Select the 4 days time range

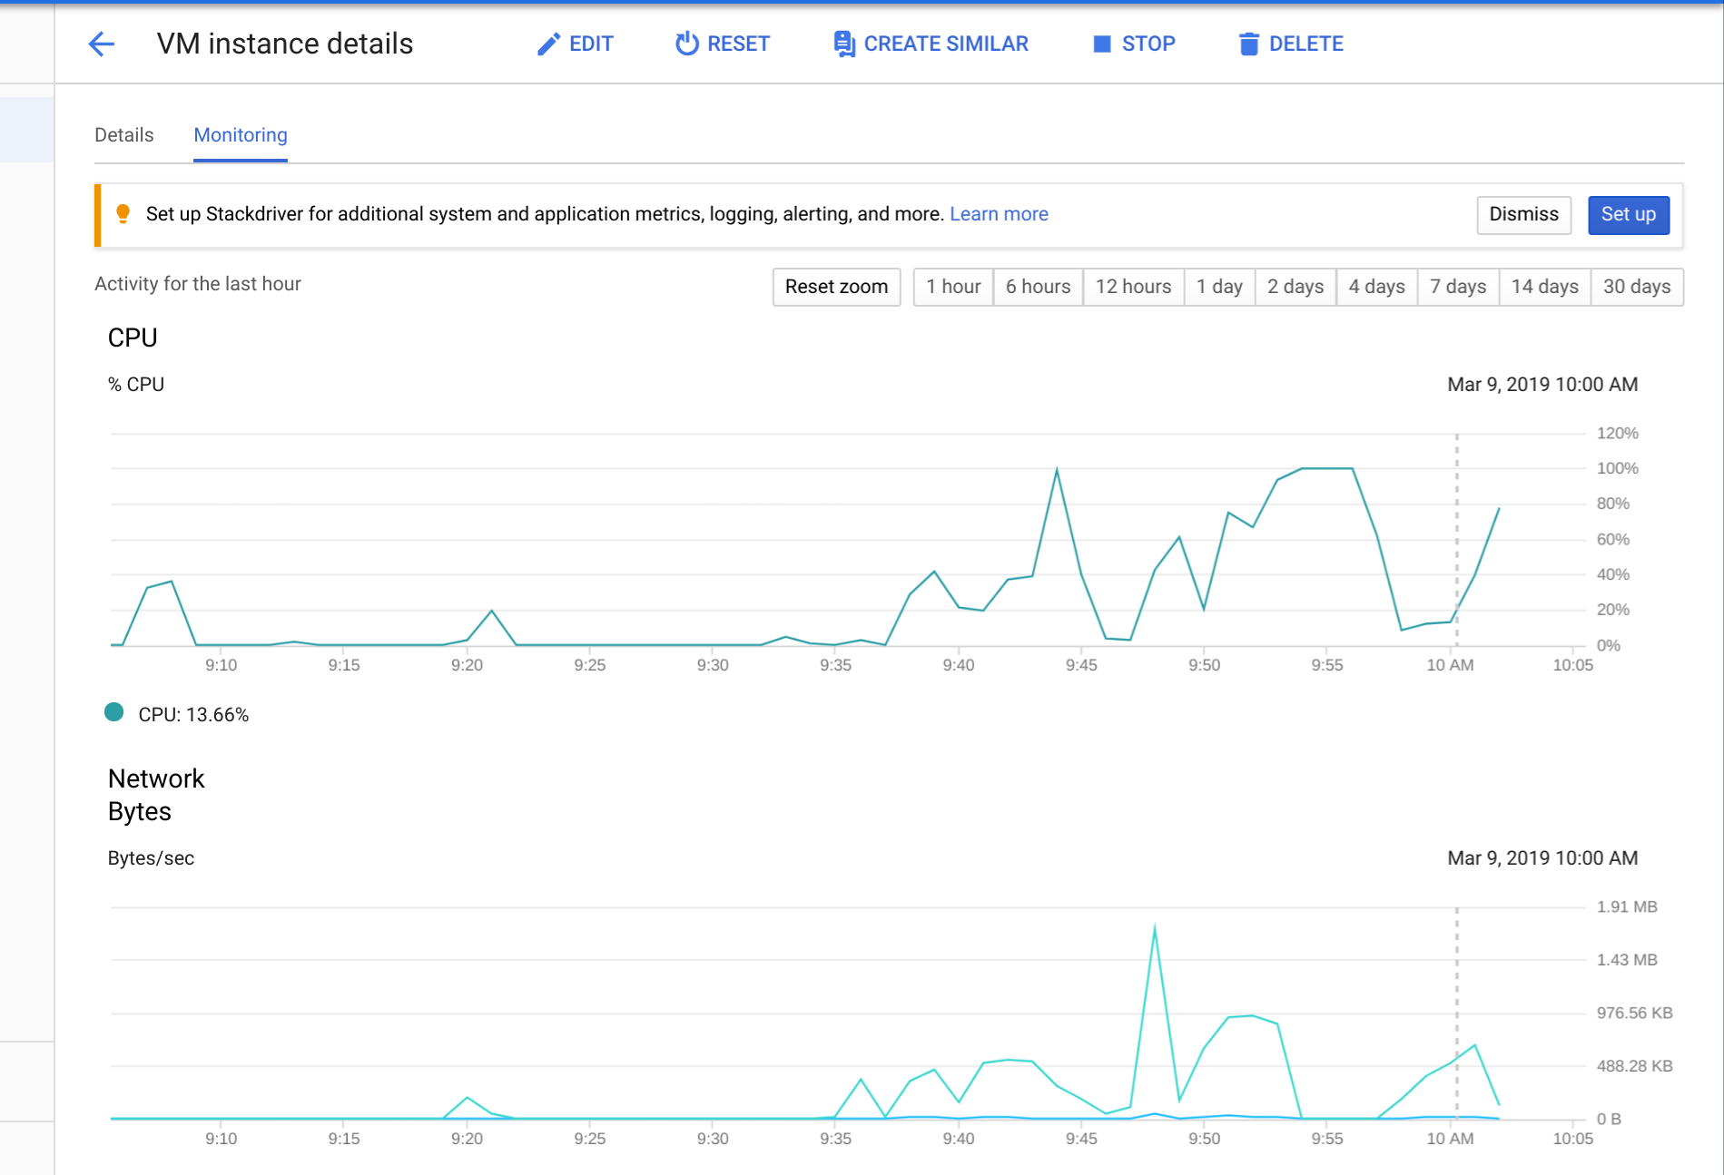coord(1376,287)
